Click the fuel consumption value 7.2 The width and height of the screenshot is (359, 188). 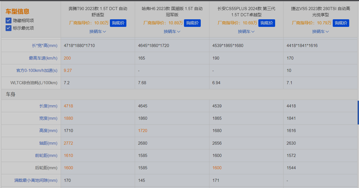[x=67, y=83]
